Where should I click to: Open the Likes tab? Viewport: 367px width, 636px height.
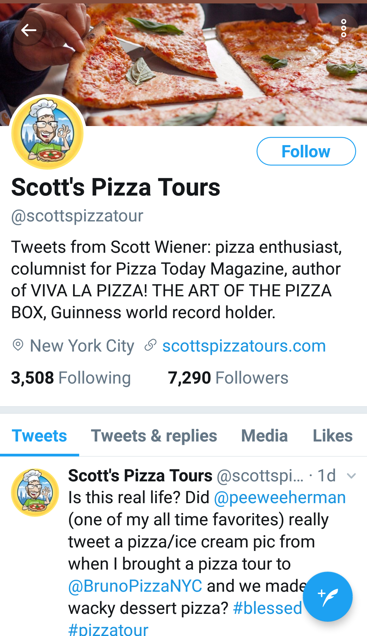coord(332,436)
